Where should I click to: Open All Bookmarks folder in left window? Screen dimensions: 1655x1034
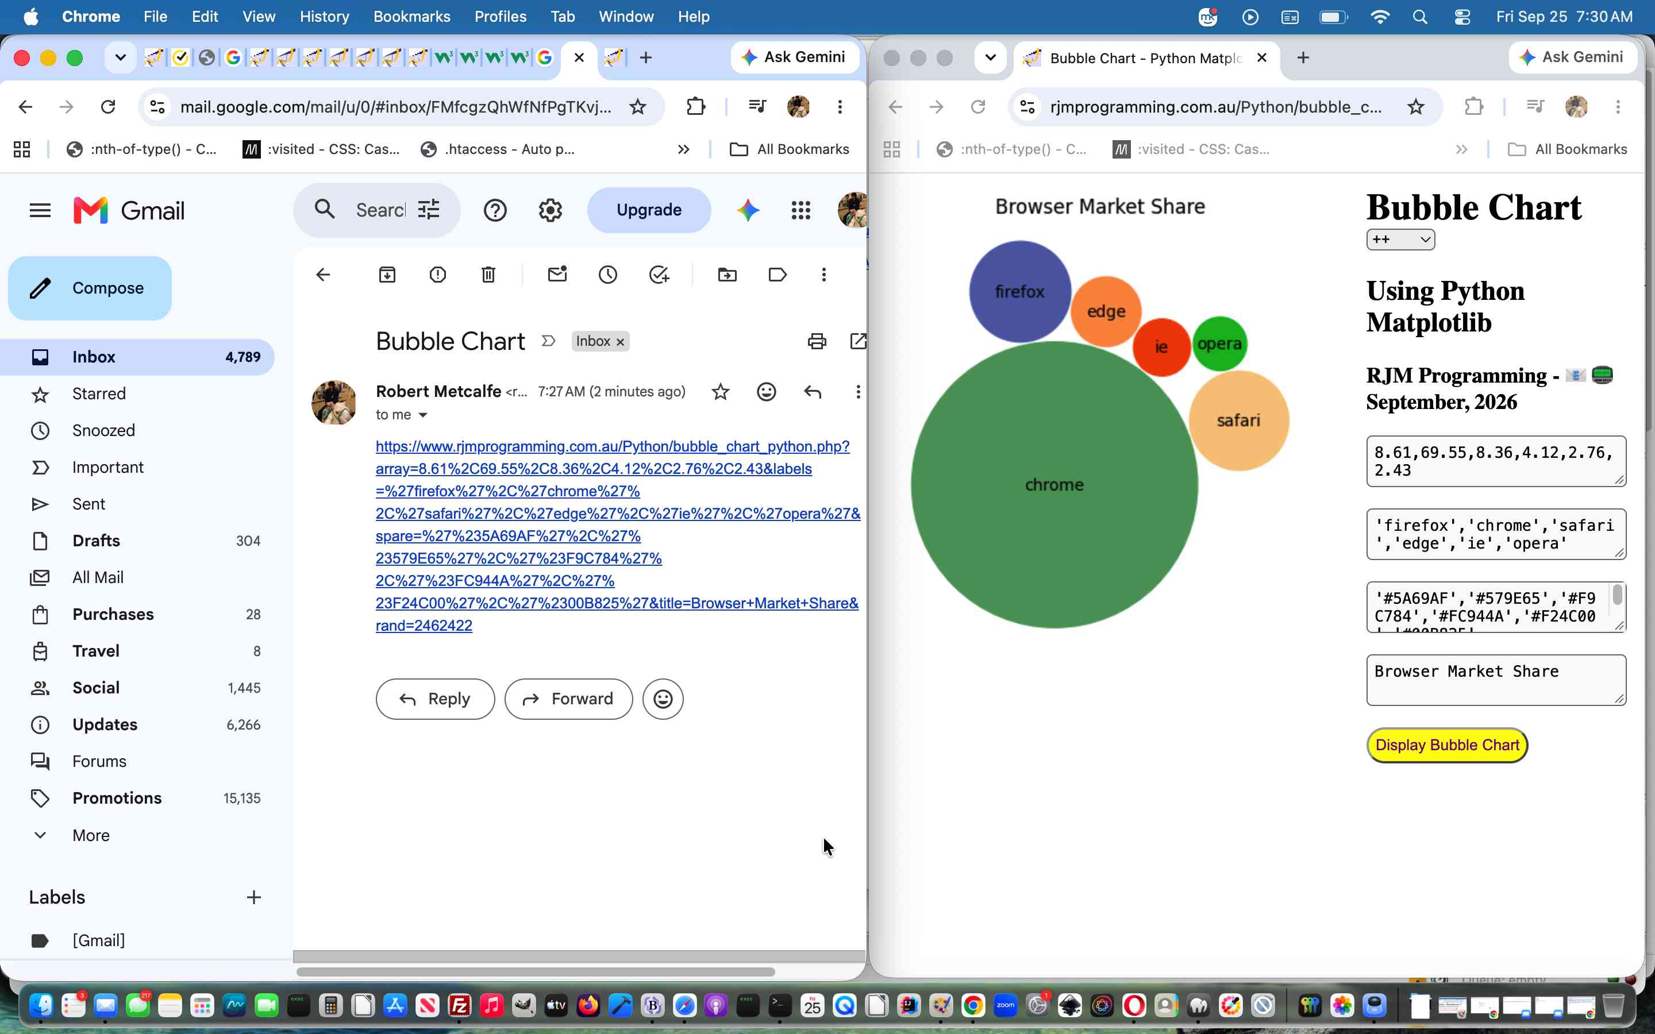(x=790, y=149)
